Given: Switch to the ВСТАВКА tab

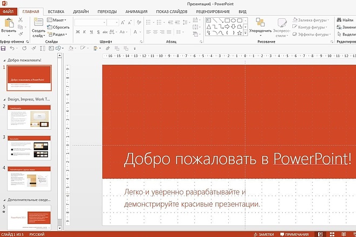Looking at the screenshot, I should (x=56, y=11).
